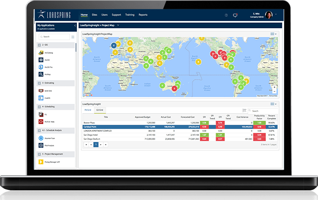Open the Support menu
The width and height of the screenshot is (318, 200).
pos(116,15)
